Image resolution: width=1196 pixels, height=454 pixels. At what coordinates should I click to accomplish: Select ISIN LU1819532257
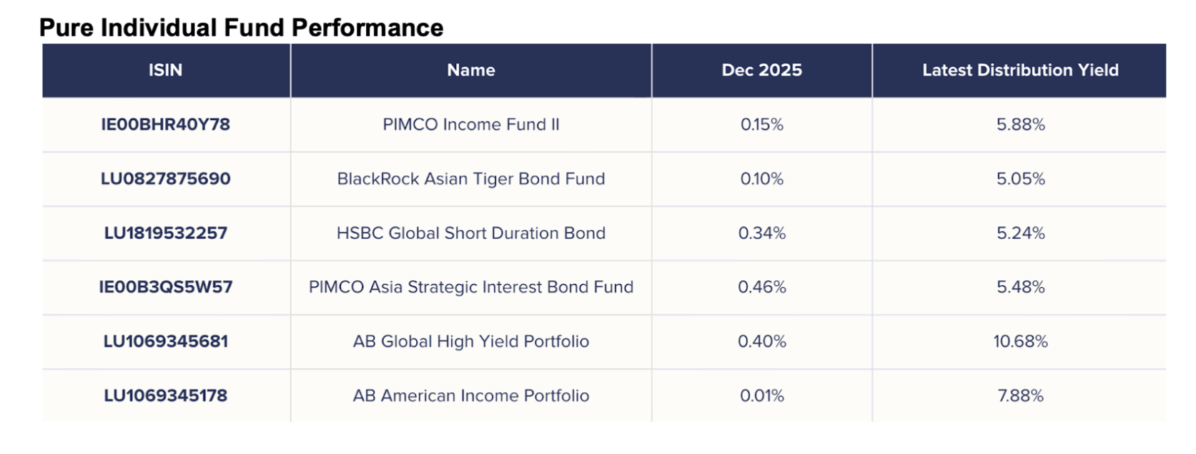[x=166, y=233]
